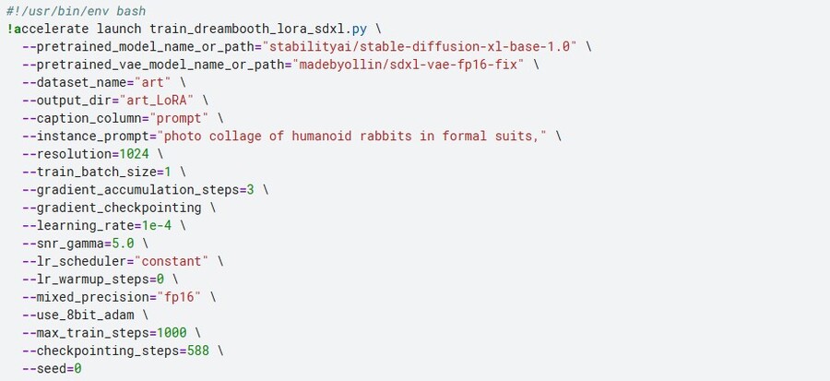Click inside the instance_prompt rabbit text
This screenshot has width=830, height=381.
[x=351, y=136]
